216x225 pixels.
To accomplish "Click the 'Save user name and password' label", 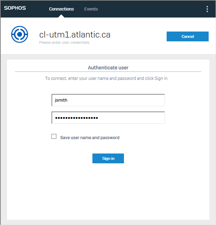I will [90, 138].
